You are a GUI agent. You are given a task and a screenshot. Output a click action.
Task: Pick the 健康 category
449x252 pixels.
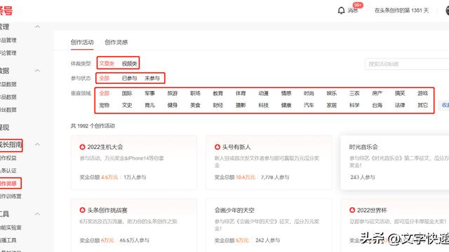coord(286,105)
